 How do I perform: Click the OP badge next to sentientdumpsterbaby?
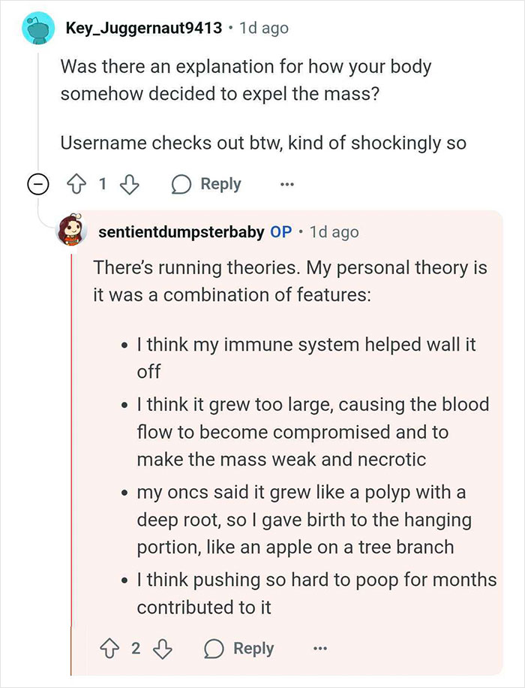coord(283,232)
